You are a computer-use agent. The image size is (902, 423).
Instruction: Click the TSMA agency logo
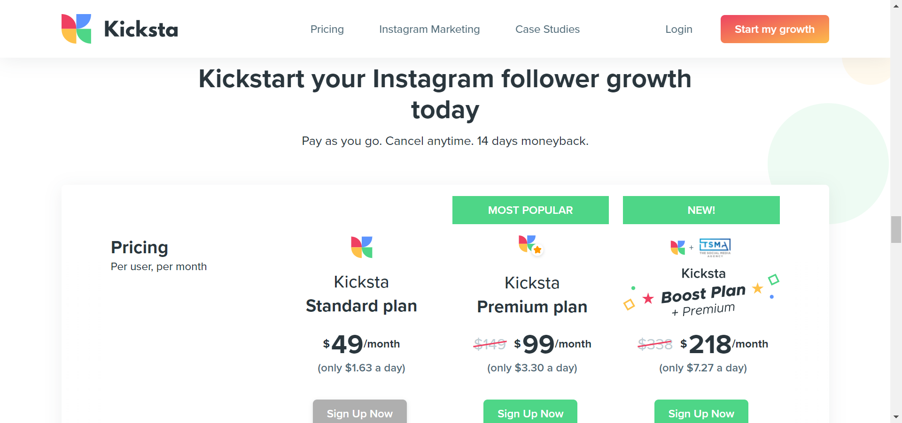click(x=715, y=247)
